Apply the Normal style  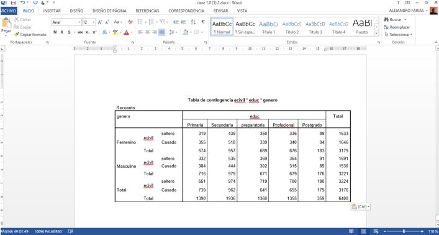click(x=222, y=27)
